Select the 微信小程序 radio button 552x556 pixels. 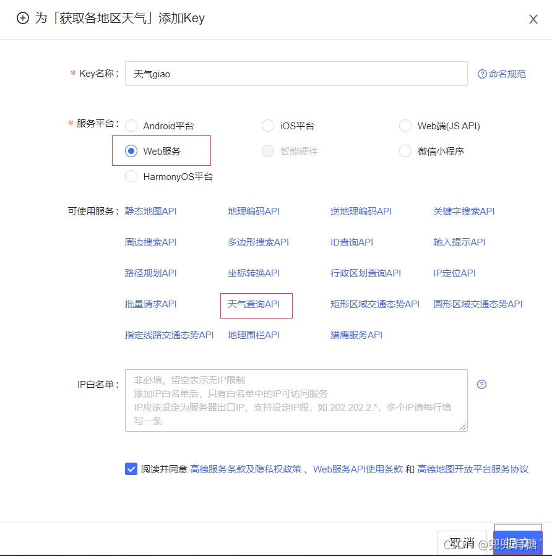click(x=405, y=151)
